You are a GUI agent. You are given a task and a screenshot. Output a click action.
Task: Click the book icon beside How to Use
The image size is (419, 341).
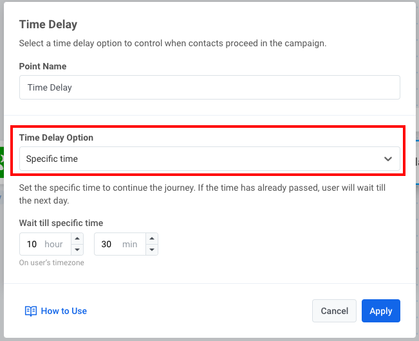coord(31,311)
